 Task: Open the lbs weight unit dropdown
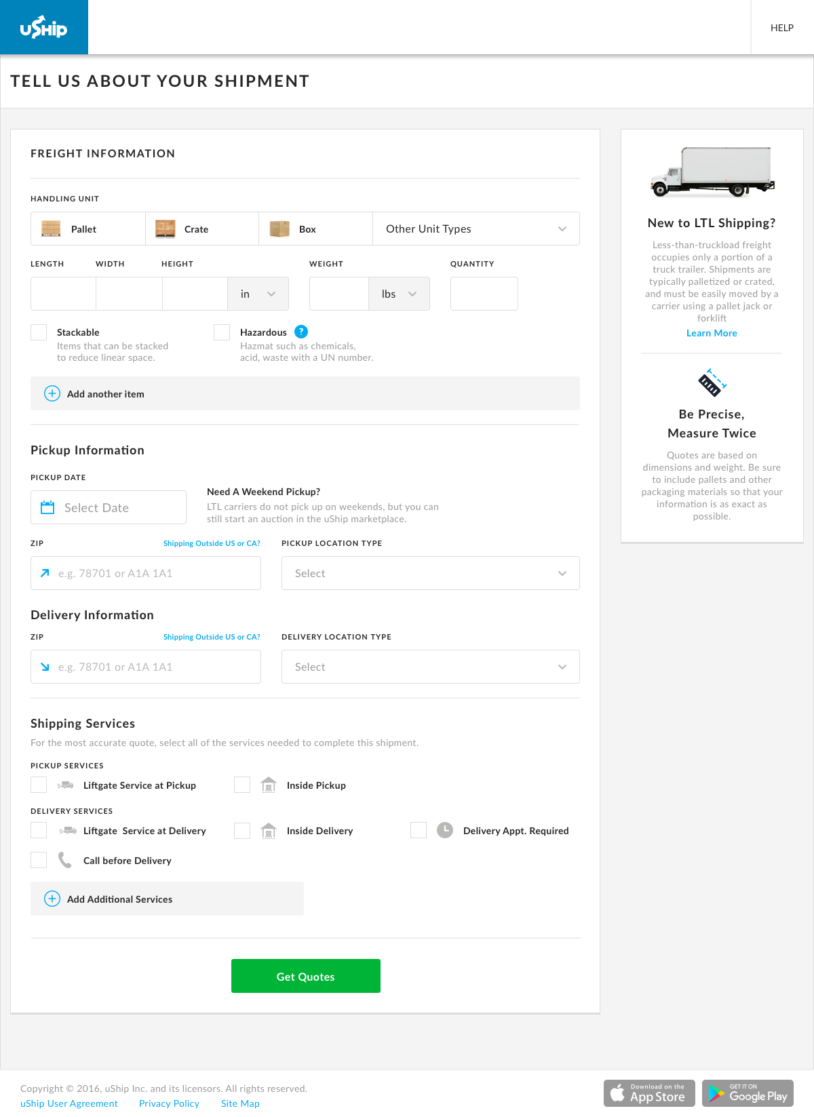(x=399, y=294)
